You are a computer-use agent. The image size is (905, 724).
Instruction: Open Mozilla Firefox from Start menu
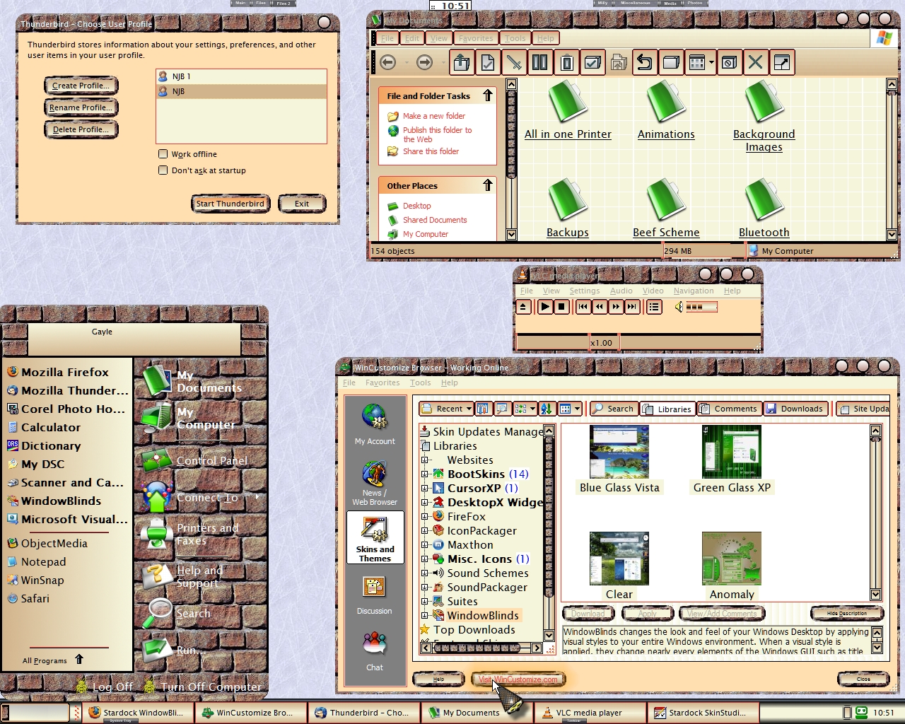65,372
